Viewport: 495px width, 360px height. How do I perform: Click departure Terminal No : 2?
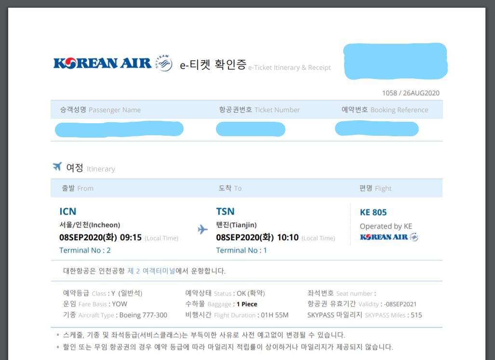[85, 250]
